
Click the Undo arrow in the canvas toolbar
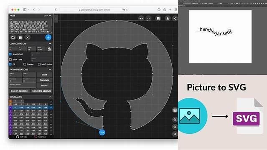pos(141,18)
